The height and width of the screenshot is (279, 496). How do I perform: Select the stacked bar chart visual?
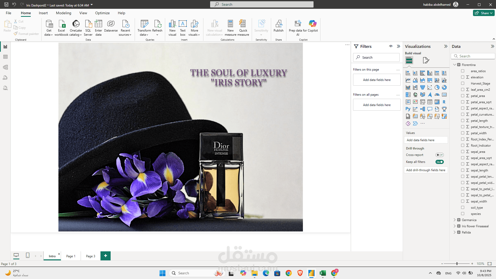click(x=408, y=73)
